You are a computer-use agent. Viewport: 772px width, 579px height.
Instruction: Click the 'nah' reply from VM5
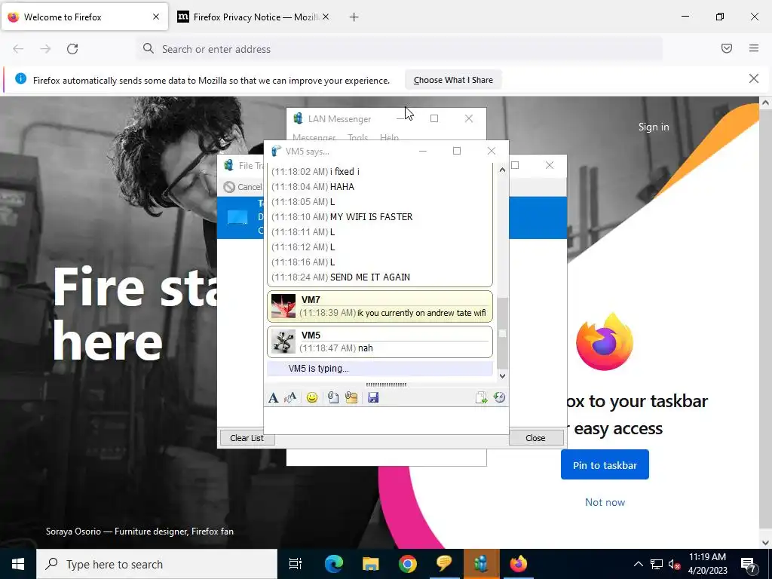tap(366, 348)
